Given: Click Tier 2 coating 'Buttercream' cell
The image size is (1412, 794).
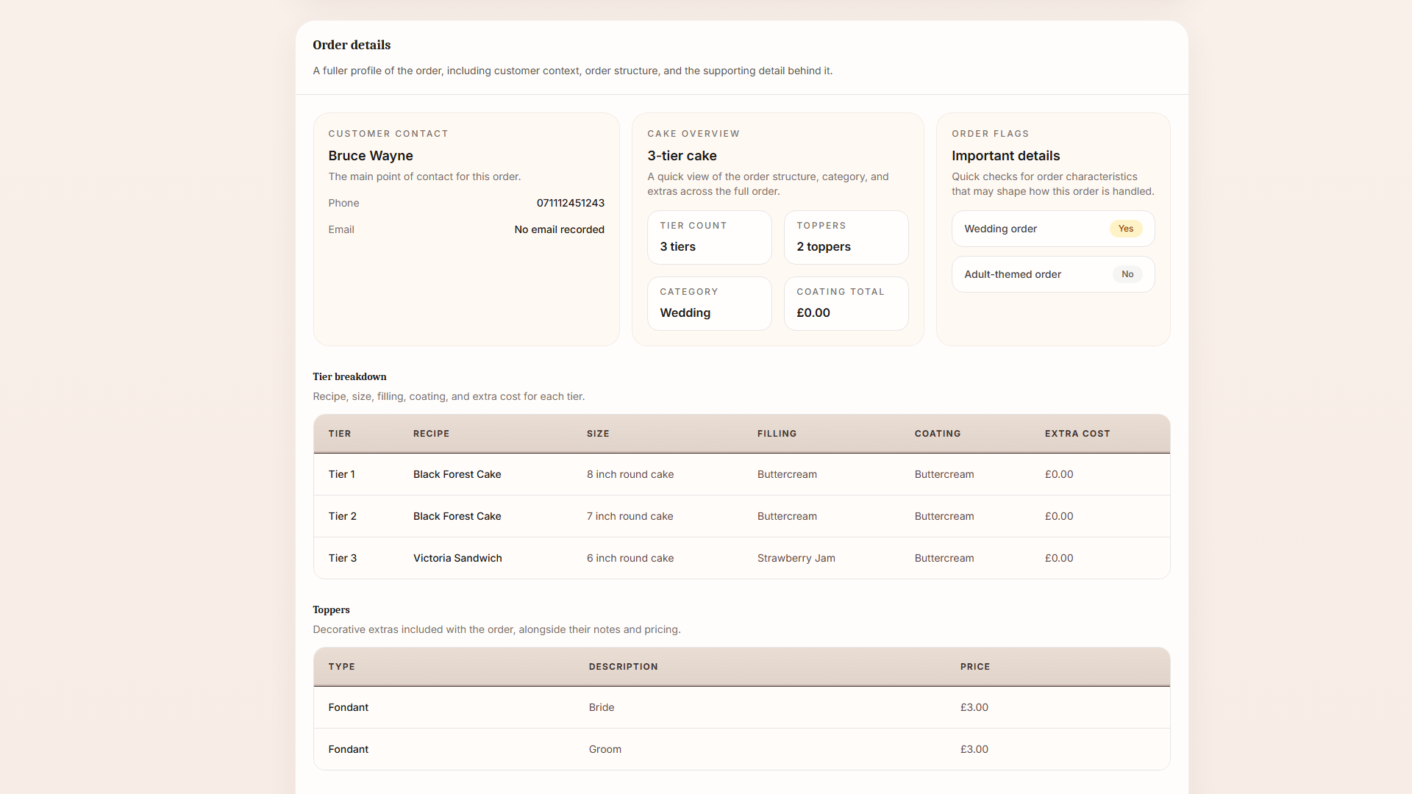Looking at the screenshot, I should tap(944, 516).
